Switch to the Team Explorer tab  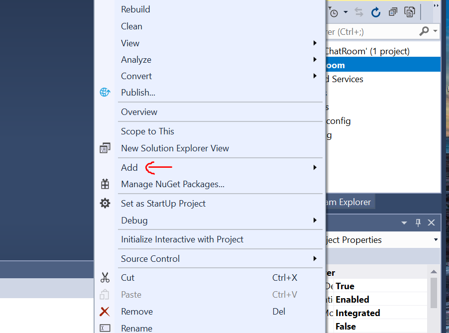pos(349,202)
